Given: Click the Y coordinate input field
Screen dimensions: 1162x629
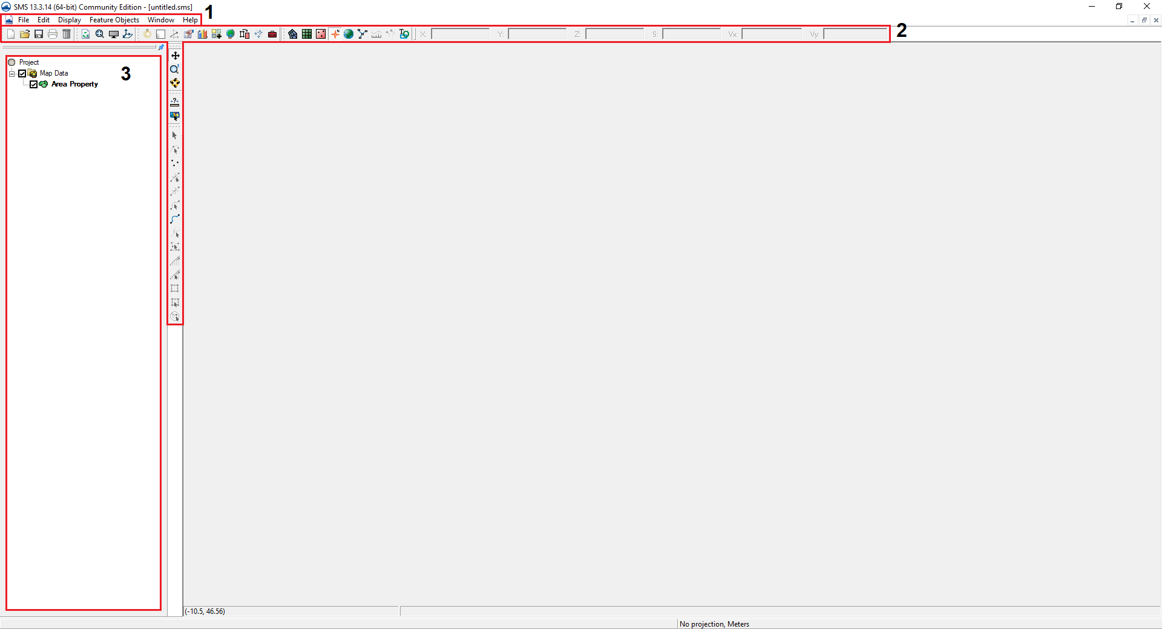Looking at the screenshot, I should click(x=537, y=34).
